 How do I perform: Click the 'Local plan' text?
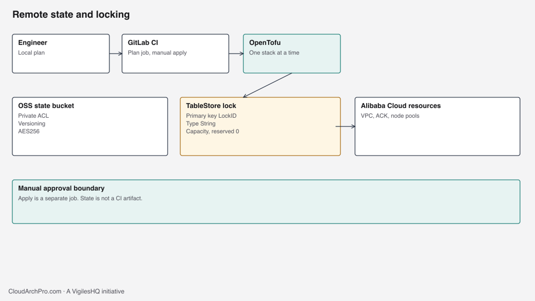pos(31,53)
